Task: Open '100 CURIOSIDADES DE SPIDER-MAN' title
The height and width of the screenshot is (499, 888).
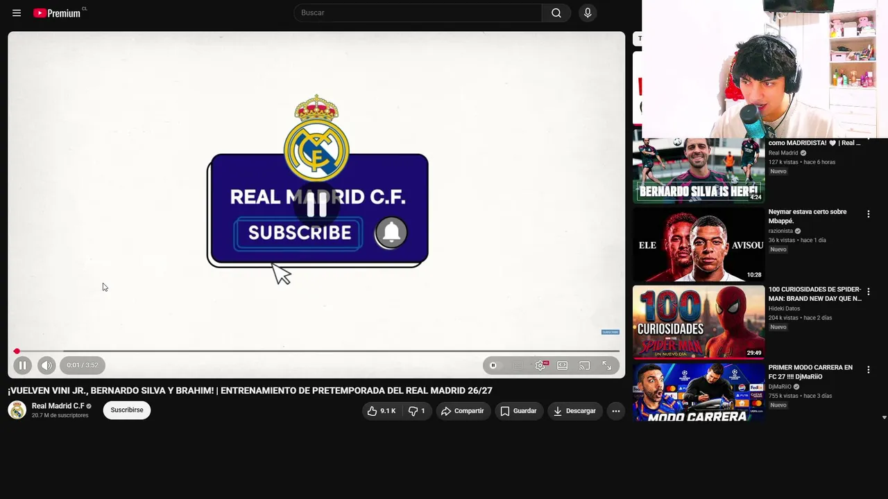Action: 815,294
